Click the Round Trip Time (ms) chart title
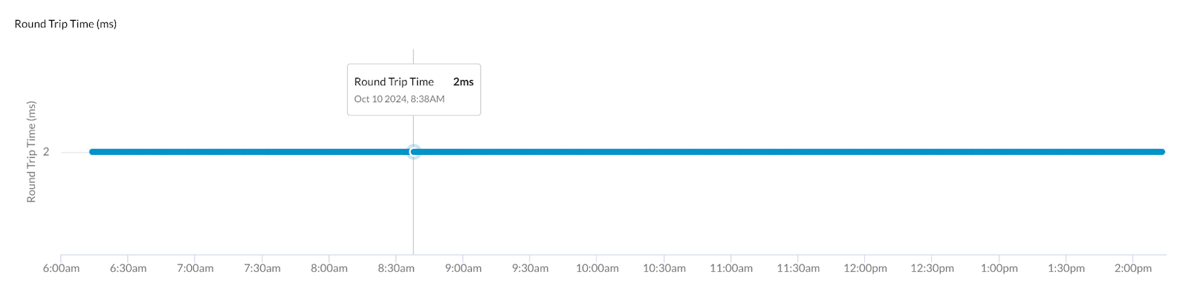This screenshot has width=1189, height=295. 65,24
